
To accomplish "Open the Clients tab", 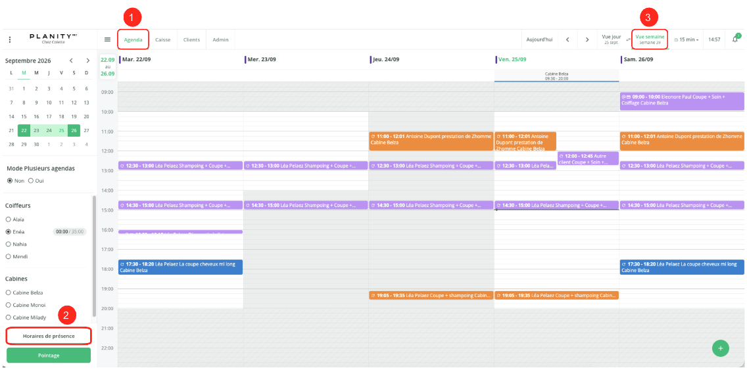I will pyautogui.click(x=191, y=39).
